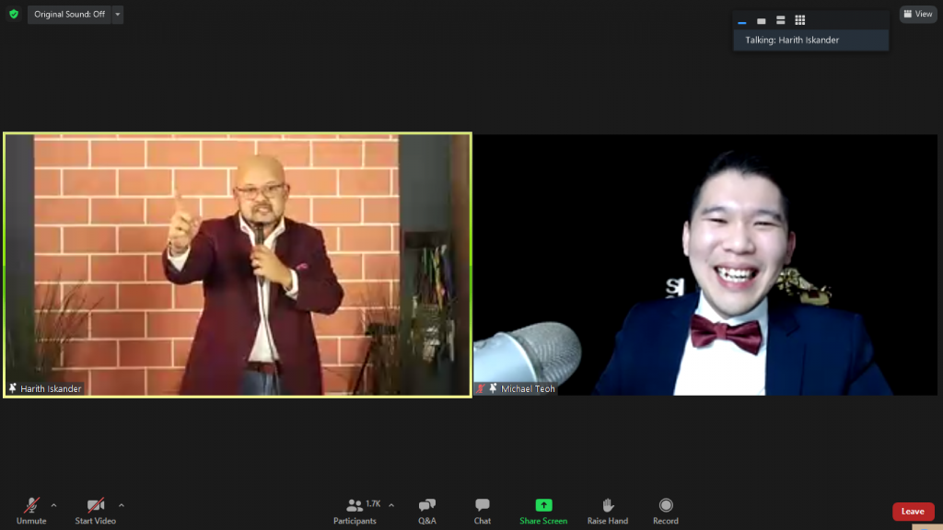Start sharing with Share Screen
The image size is (943, 530).
[x=543, y=511]
